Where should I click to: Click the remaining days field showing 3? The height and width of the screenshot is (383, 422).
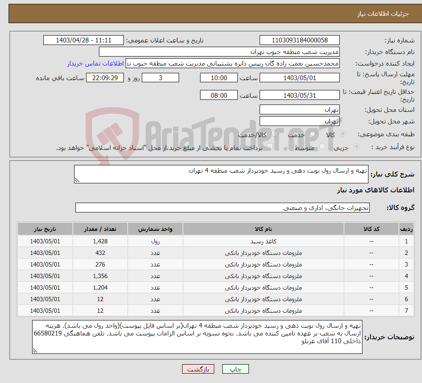tap(160, 78)
